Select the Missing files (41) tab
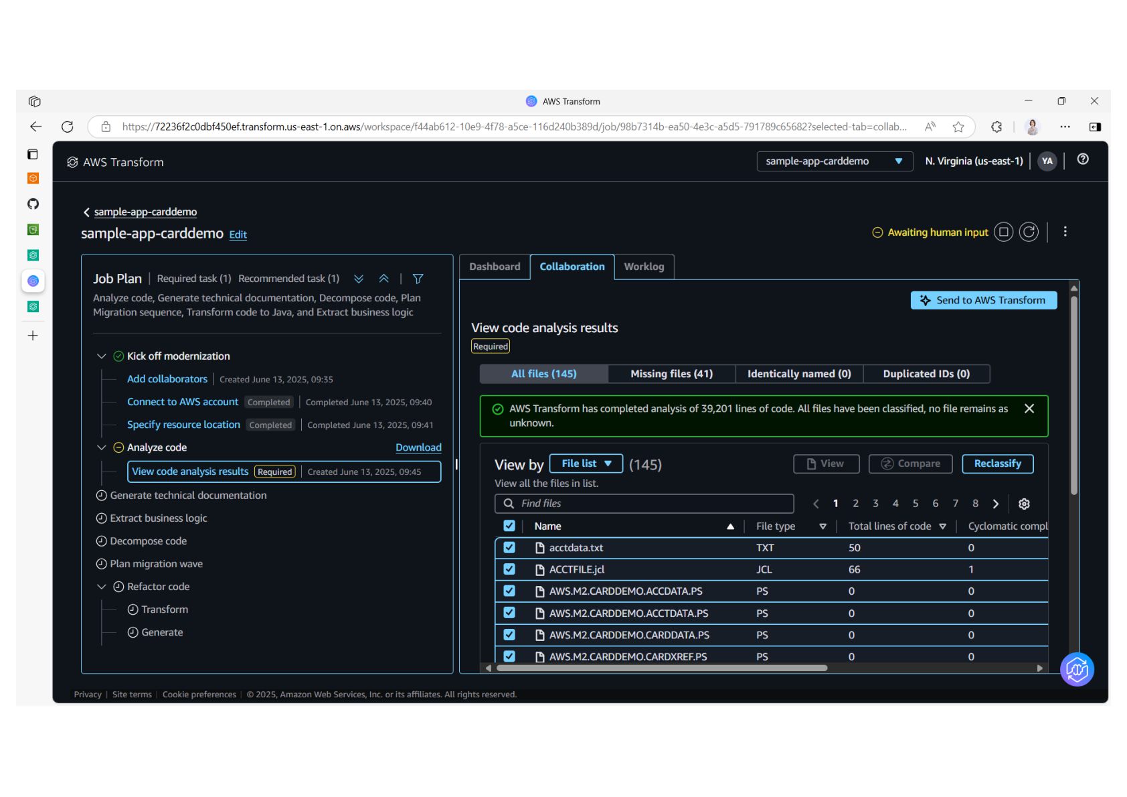This screenshot has width=1127, height=797. click(671, 374)
